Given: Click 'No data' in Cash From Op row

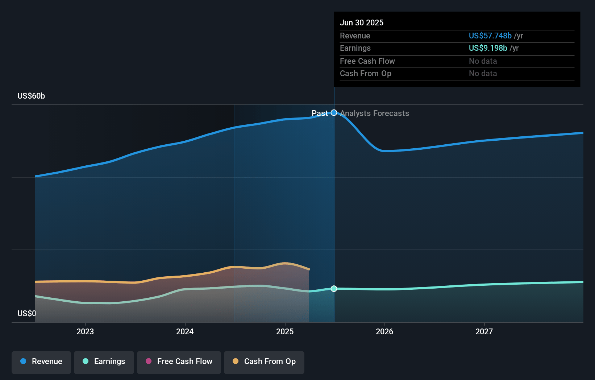Looking at the screenshot, I should [483, 73].
